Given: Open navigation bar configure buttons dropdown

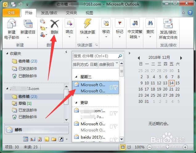Looking at the screenshot, I should [67, 139].
